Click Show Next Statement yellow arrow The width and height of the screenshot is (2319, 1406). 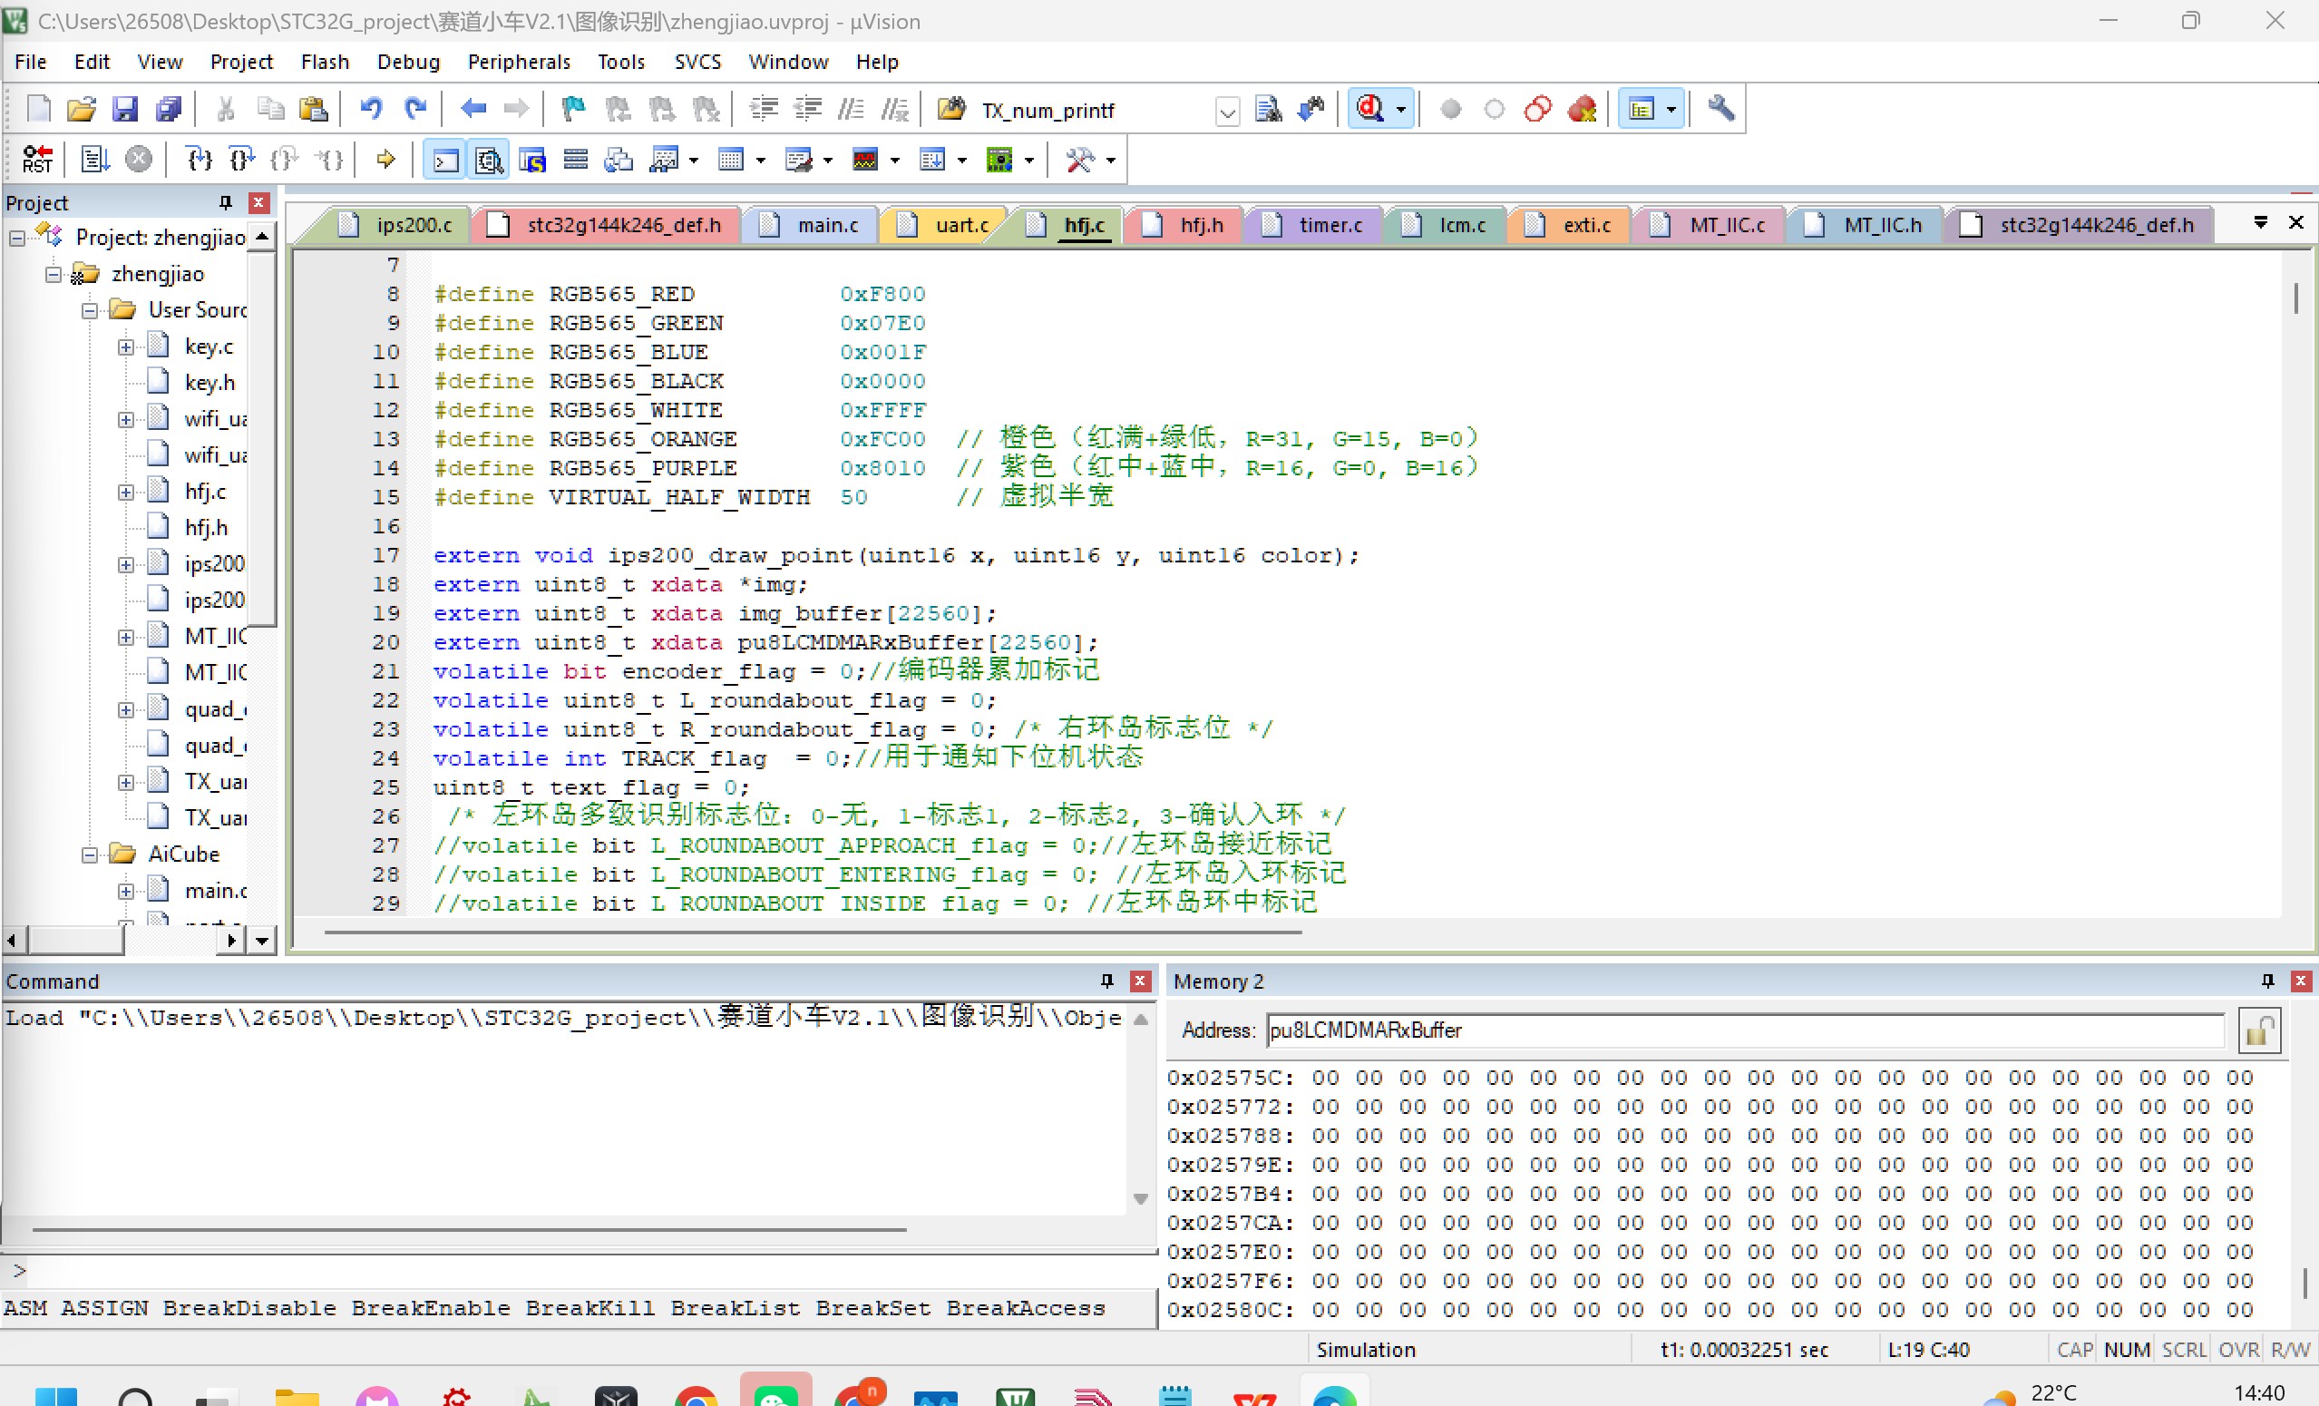point(385,159)
